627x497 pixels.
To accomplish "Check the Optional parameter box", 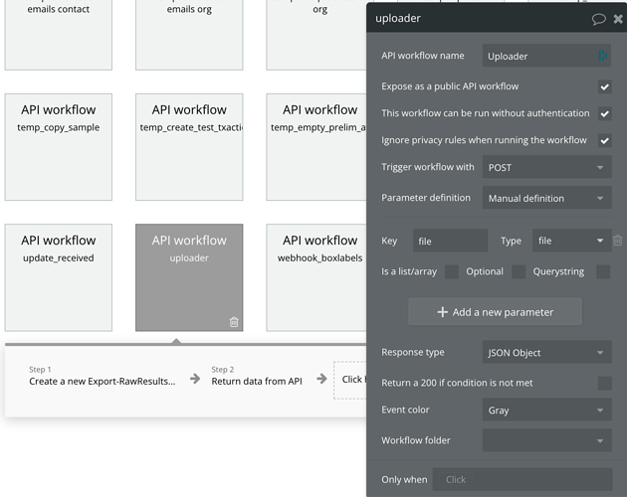I will click(519, 271).
